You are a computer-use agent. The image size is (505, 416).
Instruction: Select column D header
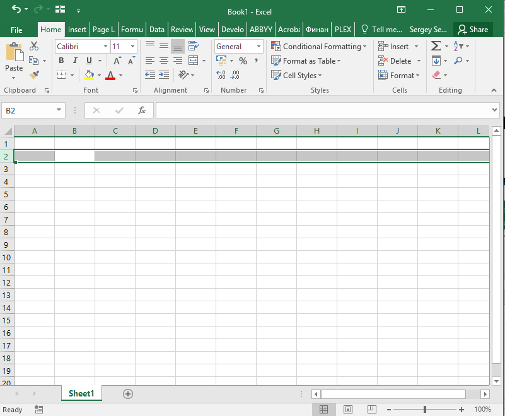click(x=155, y=130)
